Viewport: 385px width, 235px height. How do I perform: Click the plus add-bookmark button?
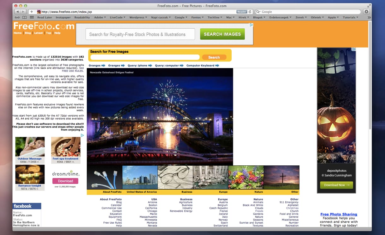tap(32, 12)
